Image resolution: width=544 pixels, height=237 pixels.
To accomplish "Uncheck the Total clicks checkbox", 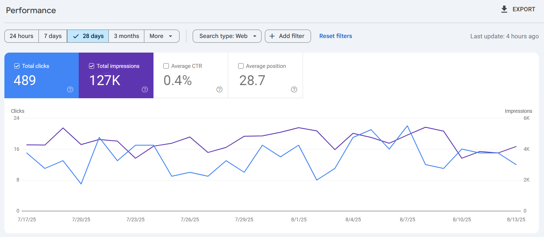I will click(x=17, y=66).
